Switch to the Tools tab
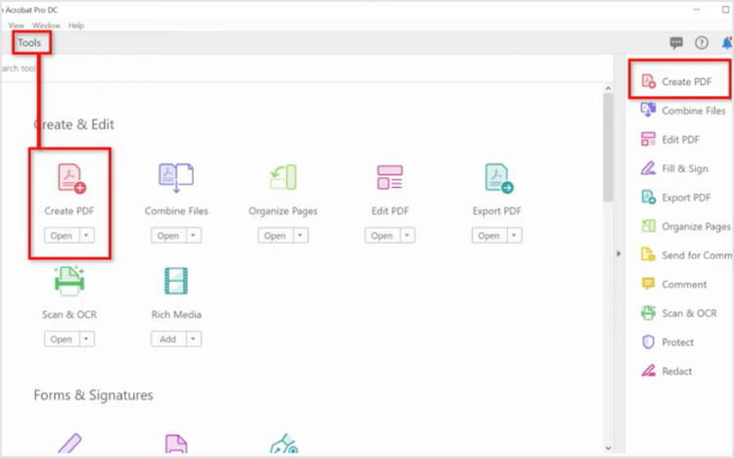 (x=29, y=43)
